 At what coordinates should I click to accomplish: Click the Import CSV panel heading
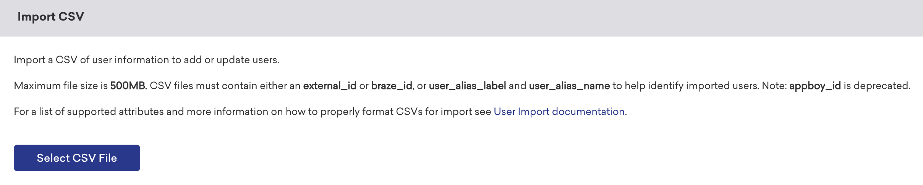tap(51, 17)
